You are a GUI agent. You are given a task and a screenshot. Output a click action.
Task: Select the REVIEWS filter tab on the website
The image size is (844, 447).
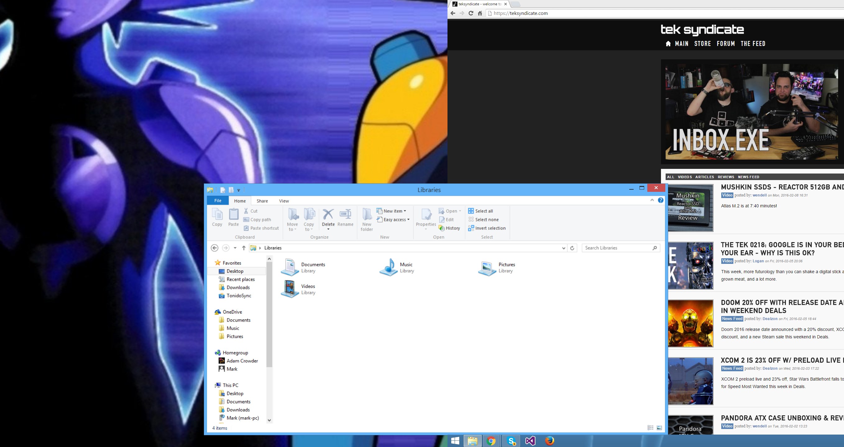(726, 177)
